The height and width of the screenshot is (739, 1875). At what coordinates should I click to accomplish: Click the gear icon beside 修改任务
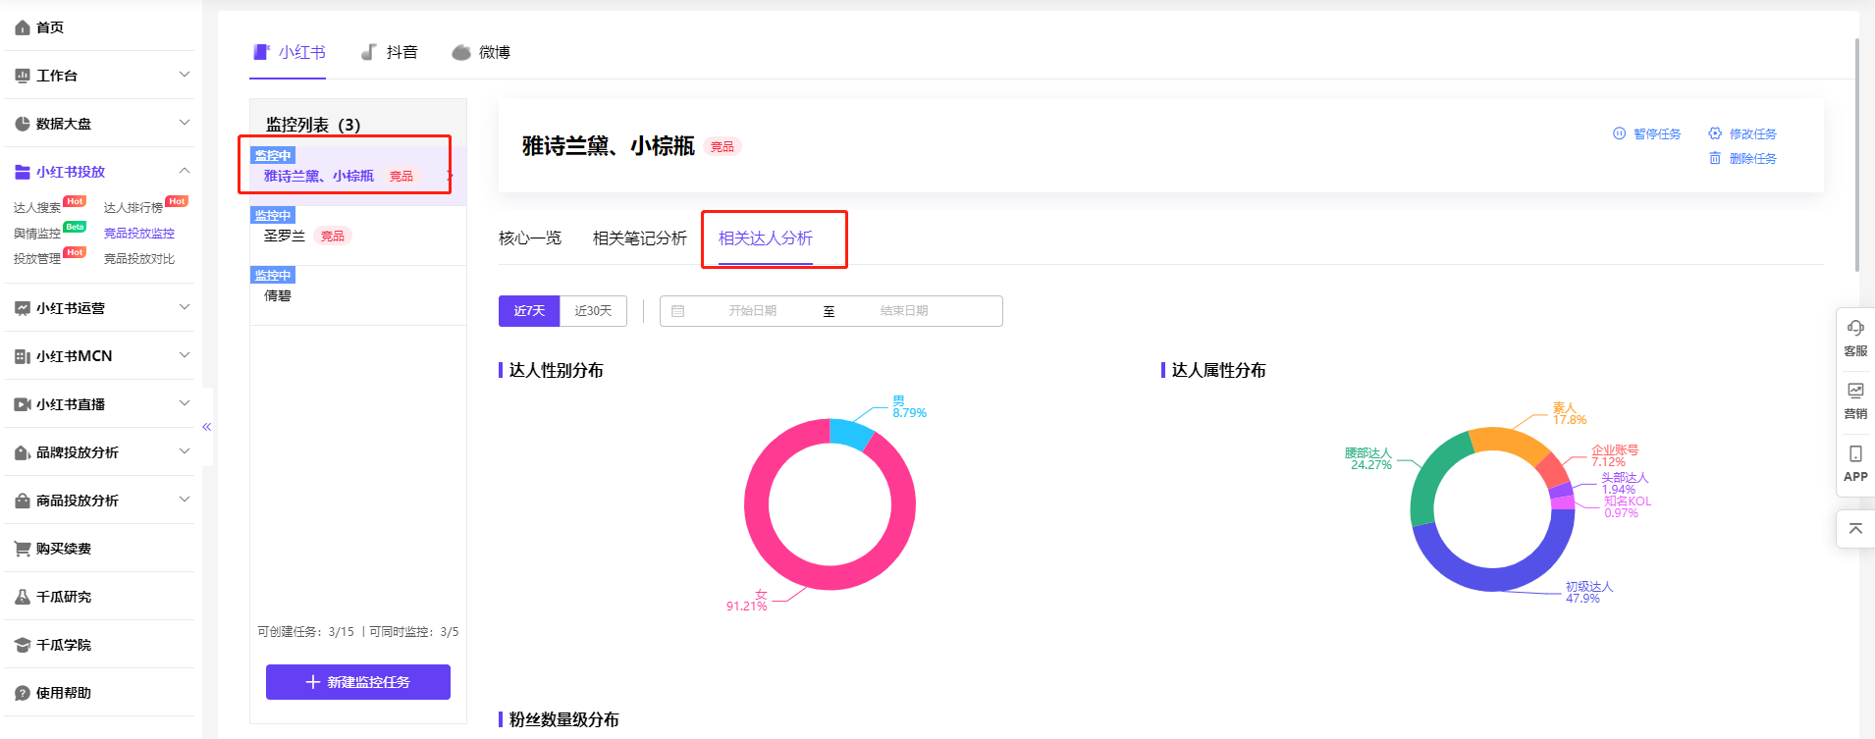click(x=1715, y=133)
